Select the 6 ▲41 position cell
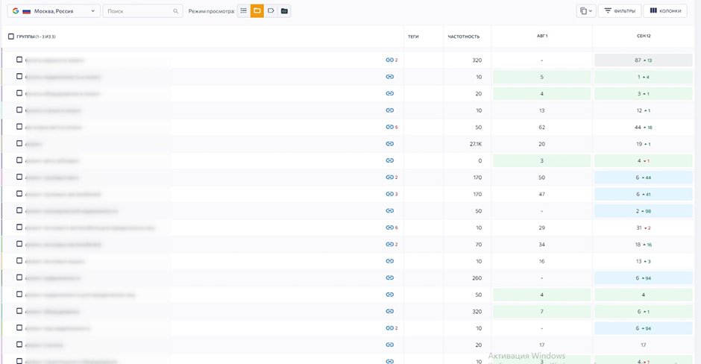Viewport: 701px width, 364px height. (x=644, y=194)
